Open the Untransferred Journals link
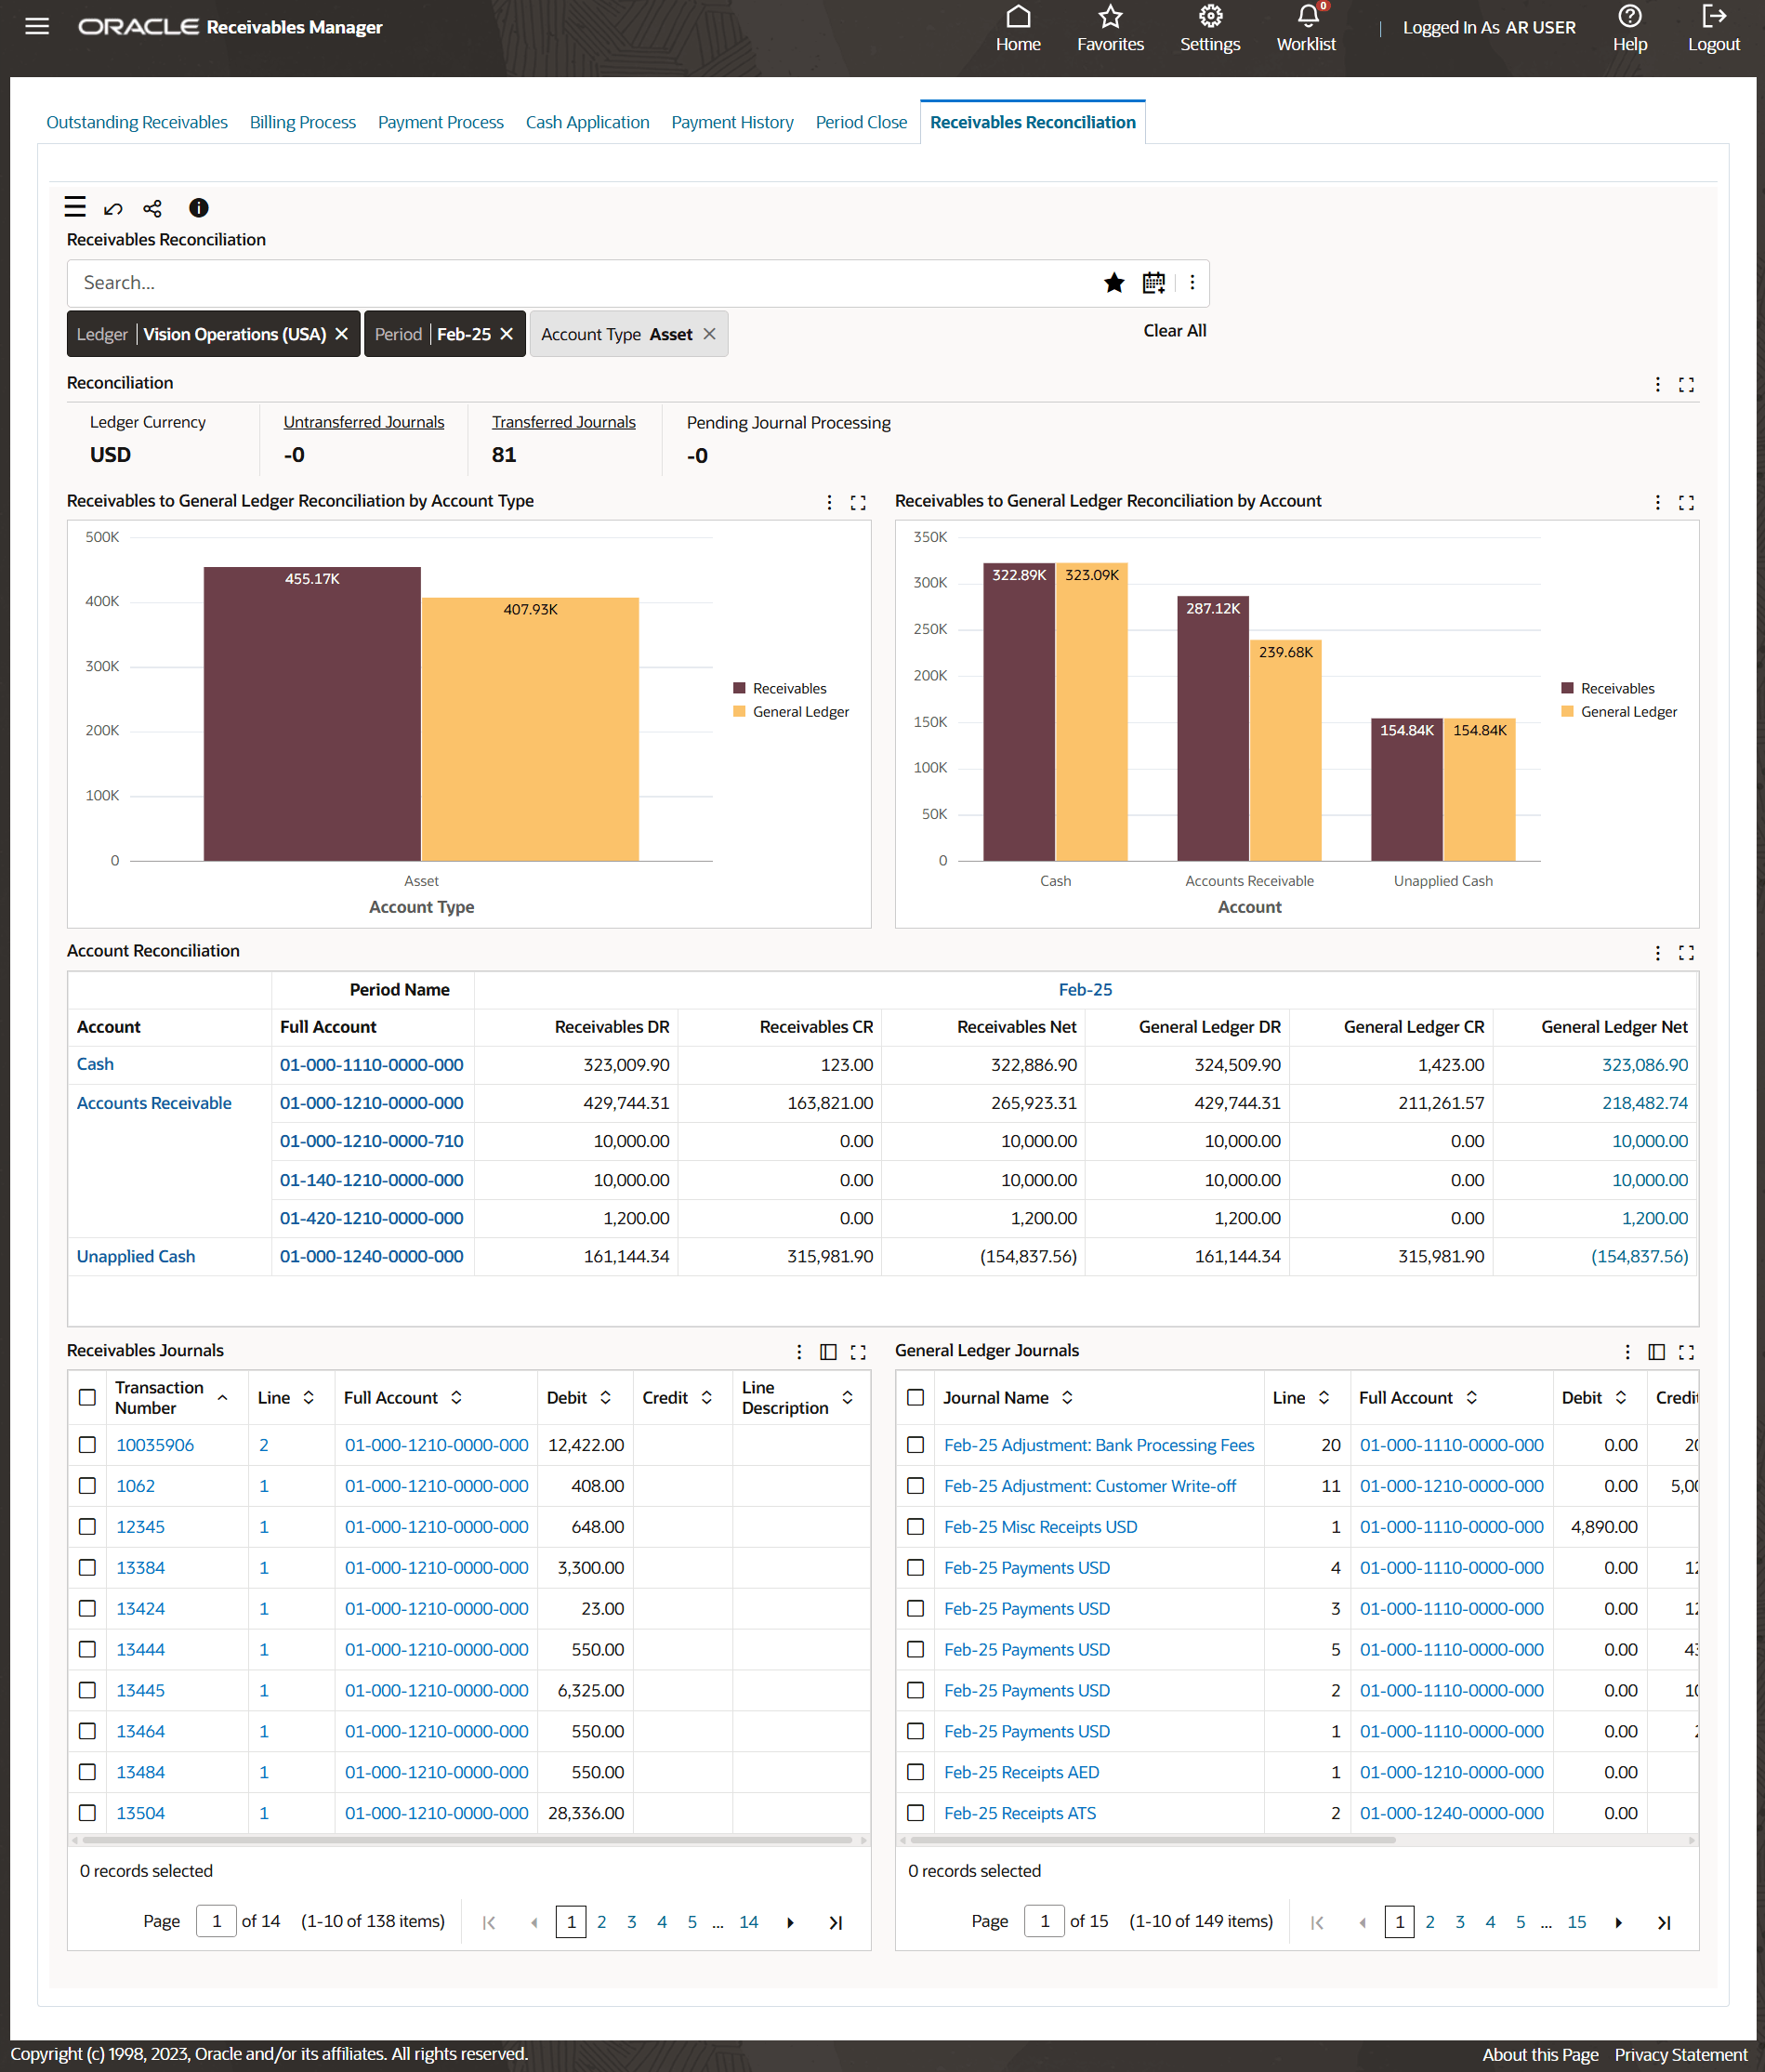This screenshot has height=2072, width=1765. [363, 421]
